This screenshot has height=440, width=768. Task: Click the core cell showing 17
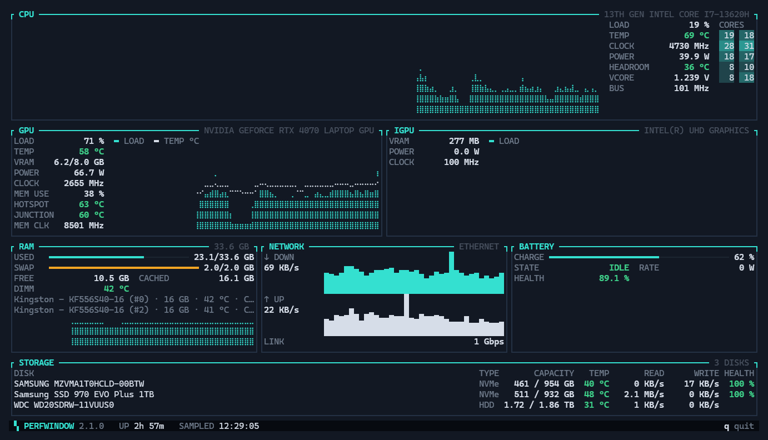(747, 57)
